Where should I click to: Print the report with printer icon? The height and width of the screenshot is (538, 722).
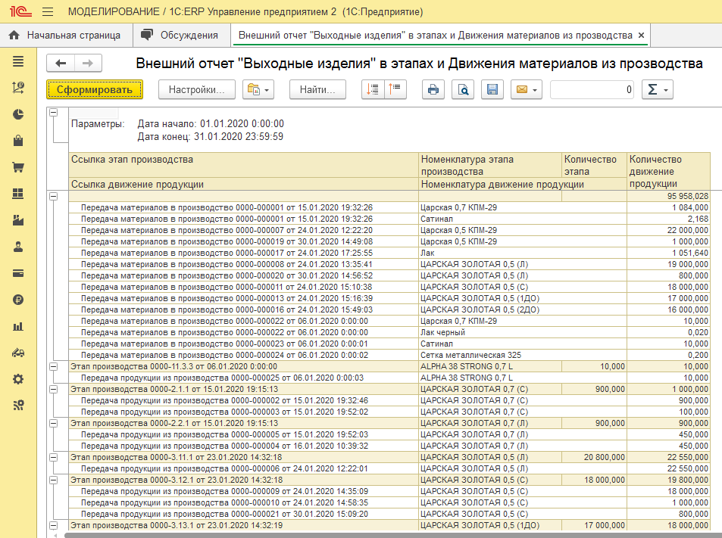point(433,89)
